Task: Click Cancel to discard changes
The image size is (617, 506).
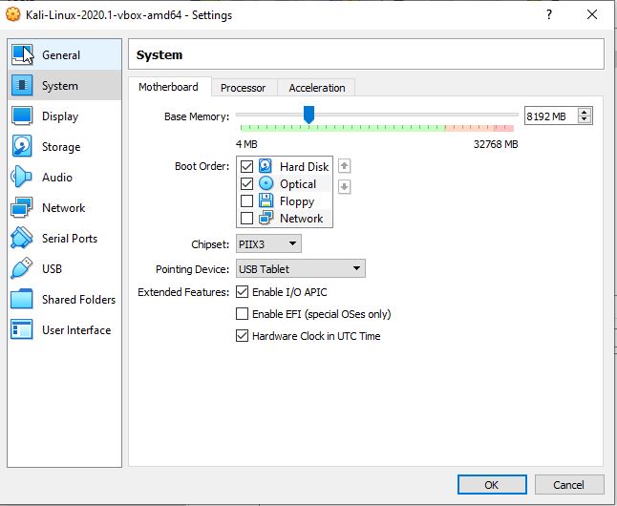Action: (x=569, y=484)
